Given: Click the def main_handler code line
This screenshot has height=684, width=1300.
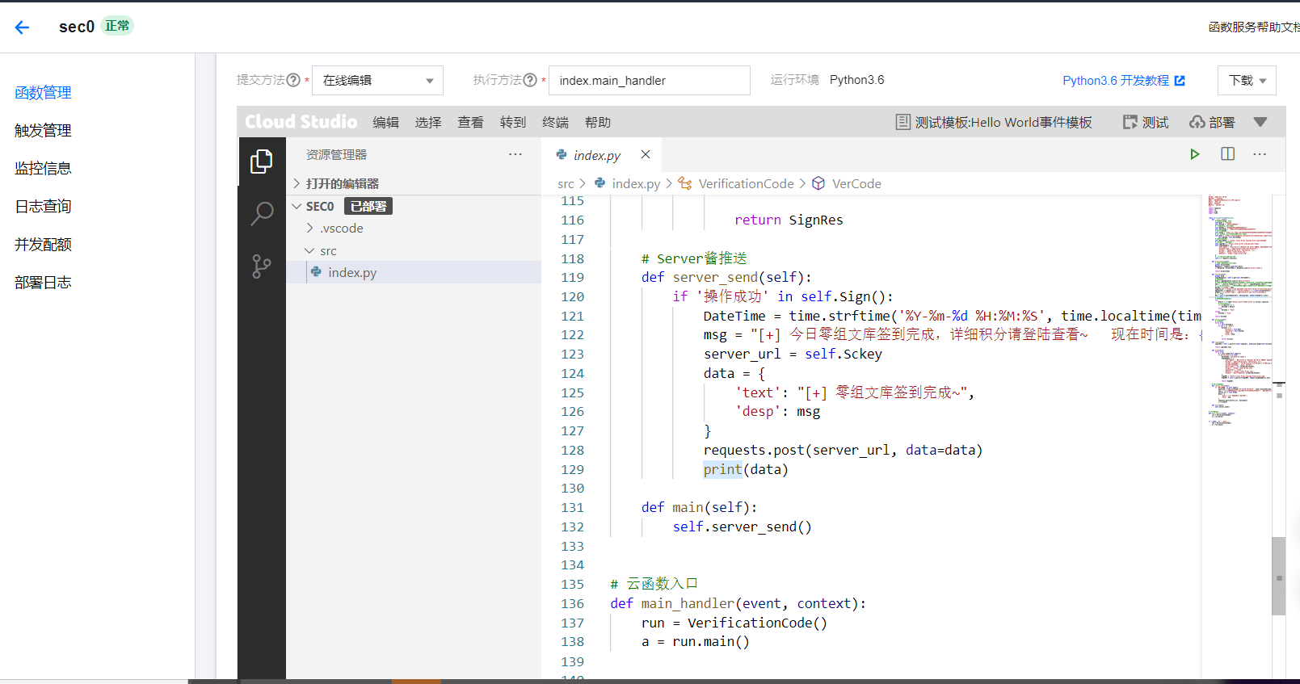Looking at the screenshot, I should [x=738, y=604].
